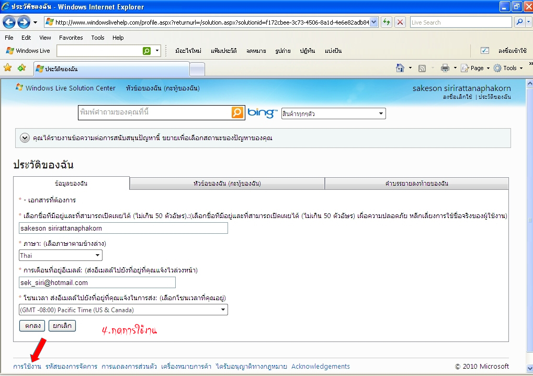This screenshot has height=376, width=533.
Task: Click รูปถ่าย in Windows Live toolbar
Action: click(283, 51)
